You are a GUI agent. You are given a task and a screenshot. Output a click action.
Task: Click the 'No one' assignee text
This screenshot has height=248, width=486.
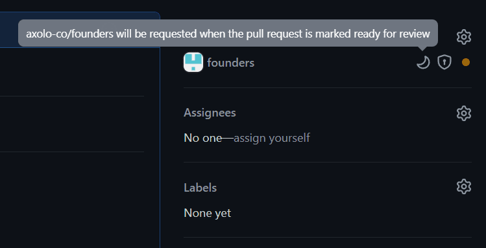tap(203, 138)
